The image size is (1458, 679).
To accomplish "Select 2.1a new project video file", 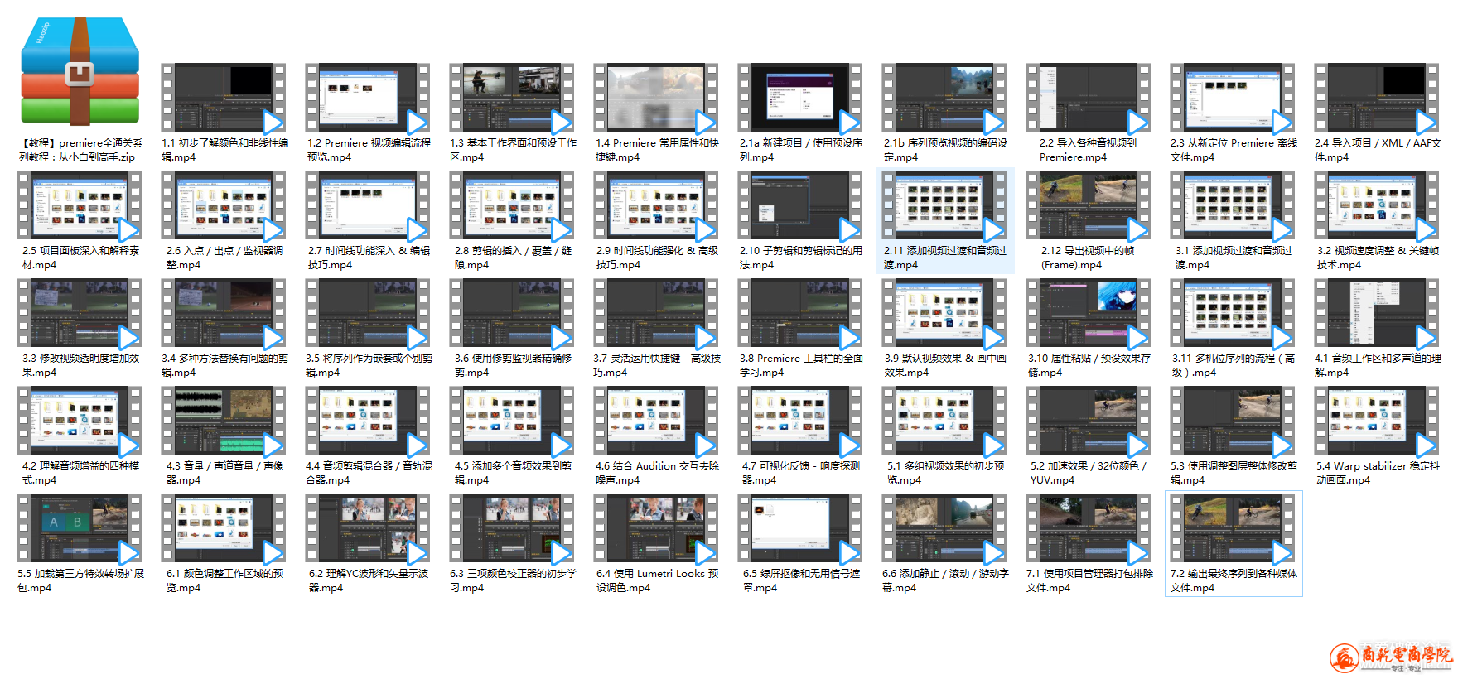I will click(800, 98).
